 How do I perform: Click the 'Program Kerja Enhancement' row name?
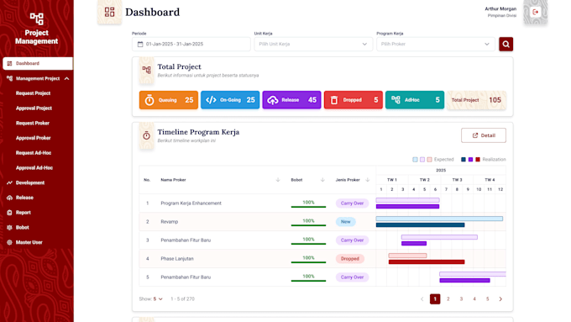tap(191, 203)
